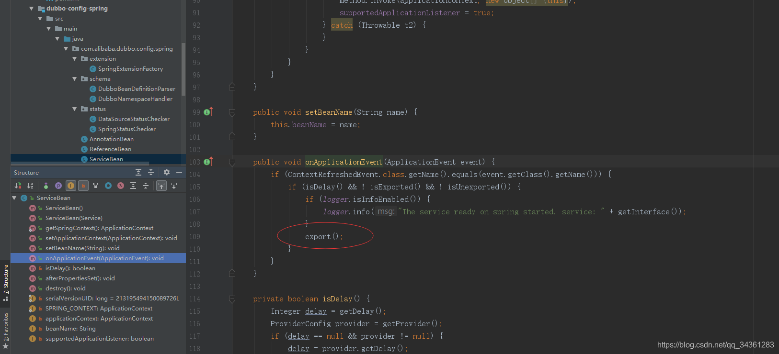Viewport: 779px width, 354px height.
Task: Expand all nodes in Structure toolbar row
Action: (133, 186)
